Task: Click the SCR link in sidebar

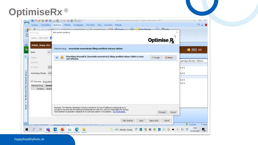Action: [26, 45]
